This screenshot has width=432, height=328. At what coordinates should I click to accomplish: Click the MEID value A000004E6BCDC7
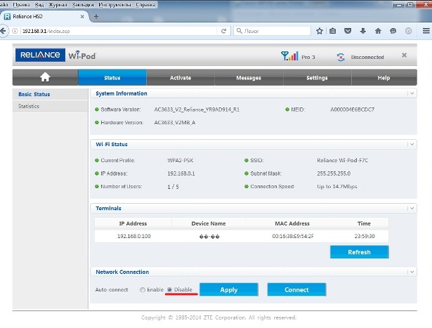(x=353, y=110)
